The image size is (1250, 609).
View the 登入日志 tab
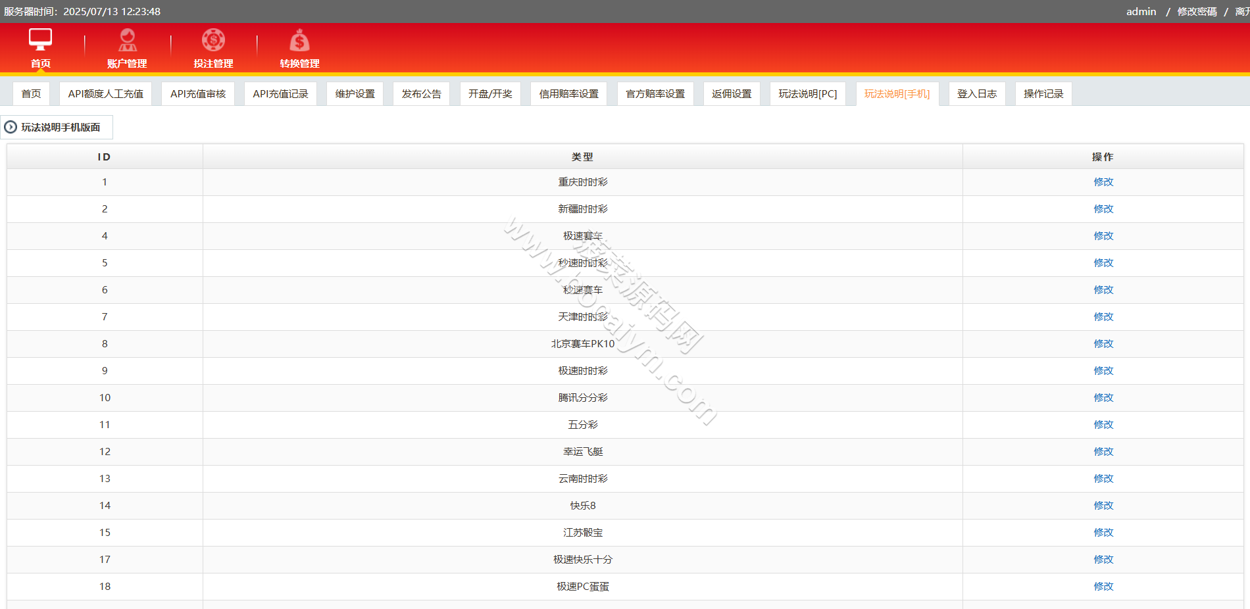tap(977, 94)
